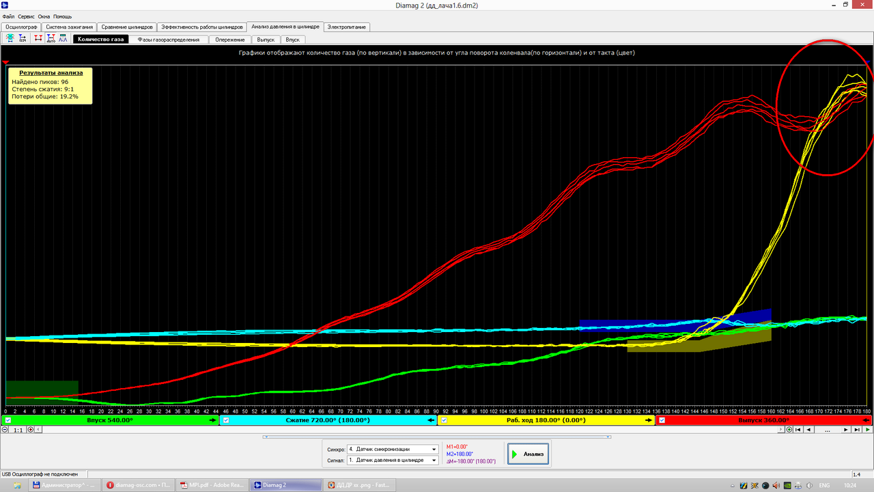874x492 pixels.
Task: Open the Windows Explorer taskbar icon
Action: (17, 485)
